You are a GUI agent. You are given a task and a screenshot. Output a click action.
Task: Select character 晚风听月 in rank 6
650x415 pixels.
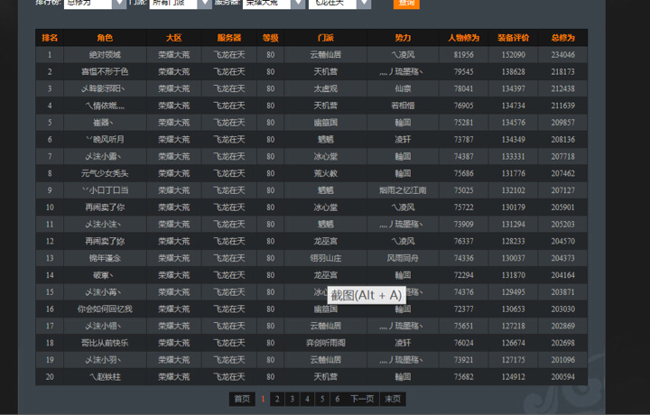click(x=105, y=140)
